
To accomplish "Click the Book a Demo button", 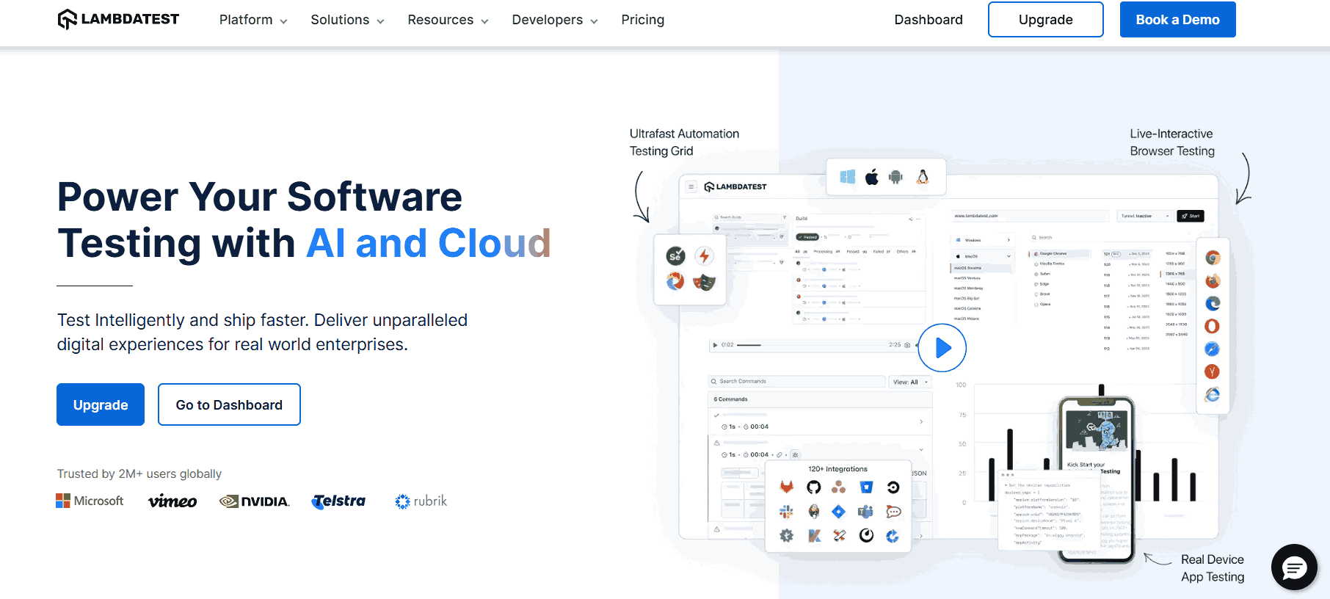I will pos(1178,20).
